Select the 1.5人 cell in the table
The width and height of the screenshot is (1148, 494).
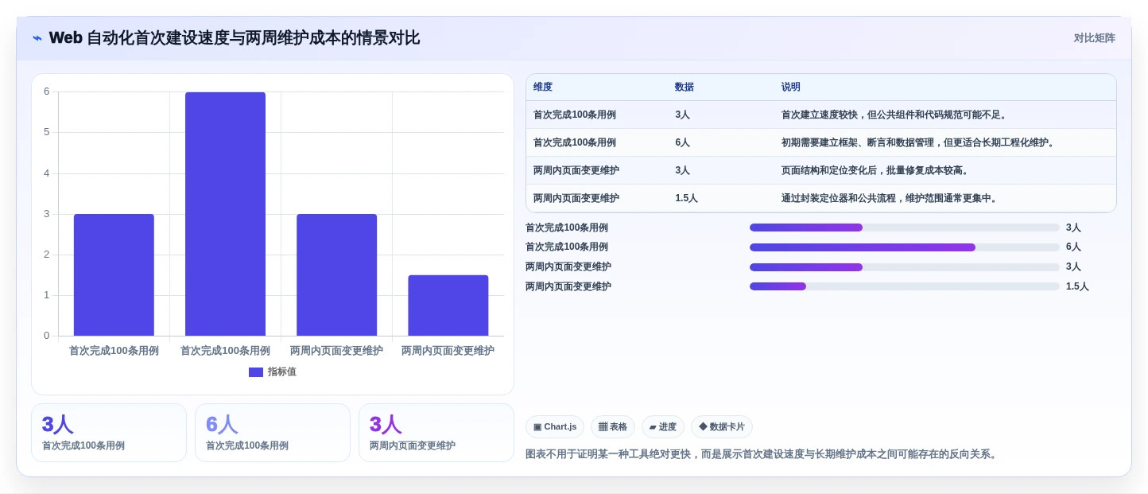(x=686, y=199)
